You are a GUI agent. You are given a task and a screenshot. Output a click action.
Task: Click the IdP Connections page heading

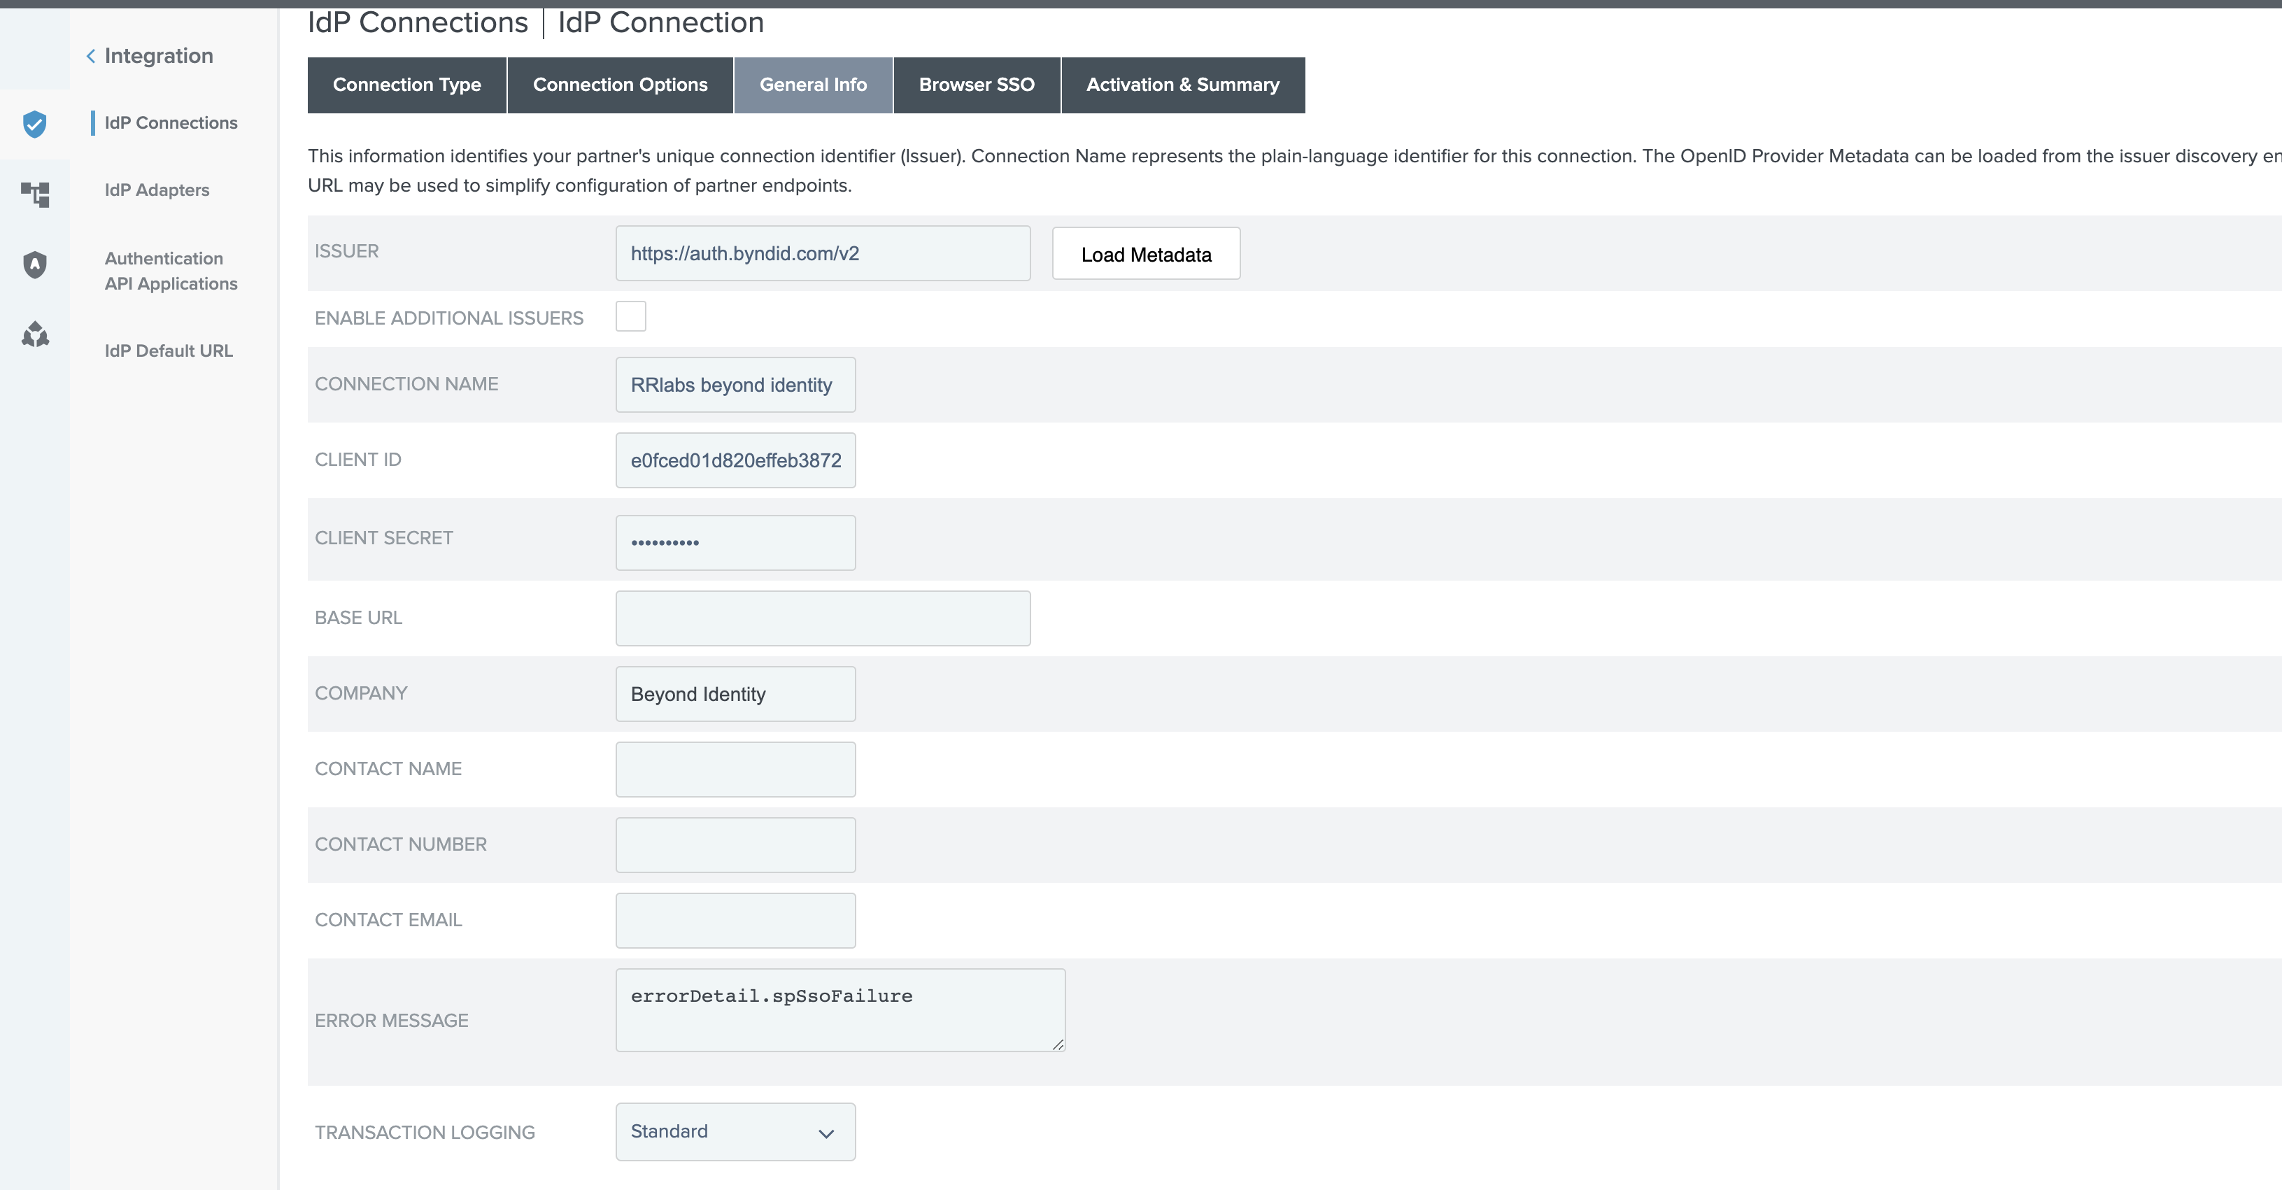click(x=417, y=22)
